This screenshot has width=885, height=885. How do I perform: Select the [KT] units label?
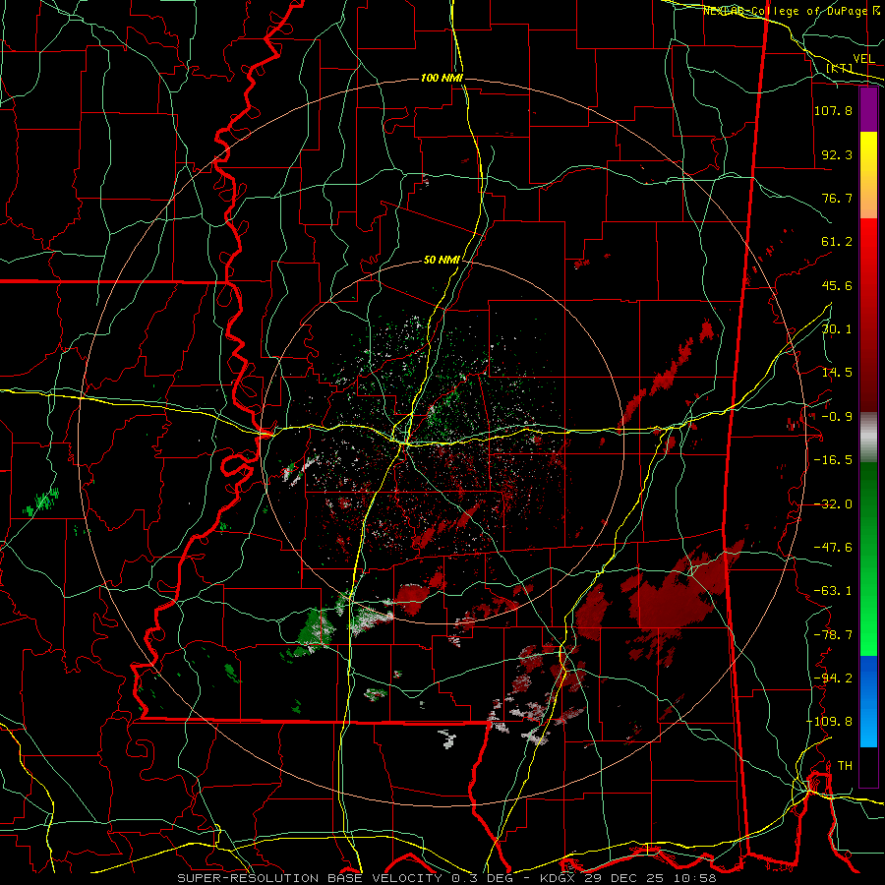click(840, 68)
